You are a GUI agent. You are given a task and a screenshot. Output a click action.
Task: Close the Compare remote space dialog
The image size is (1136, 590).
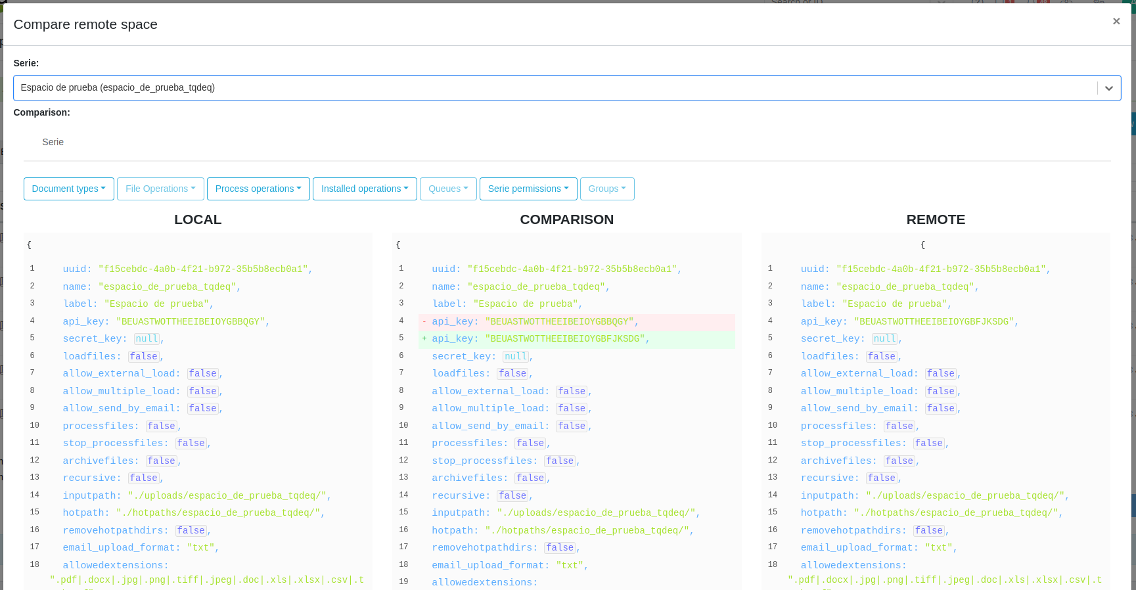[1116, 22]
